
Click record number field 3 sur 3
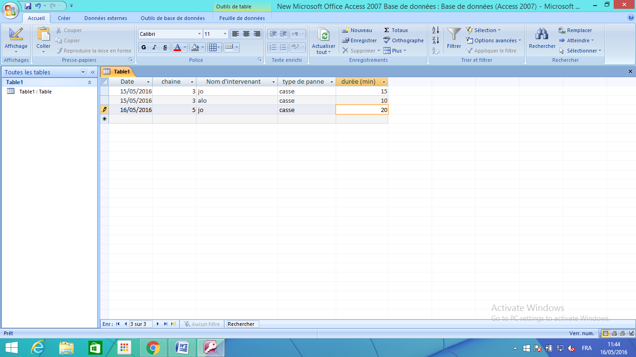(x=141, y=324)
